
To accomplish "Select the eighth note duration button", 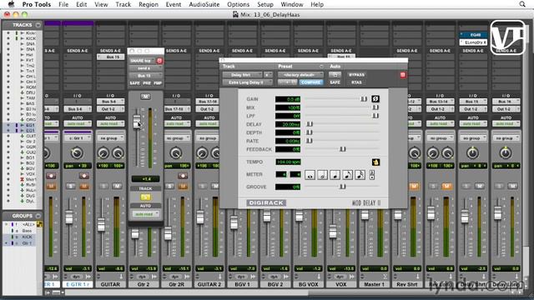I will pos(347,175).
